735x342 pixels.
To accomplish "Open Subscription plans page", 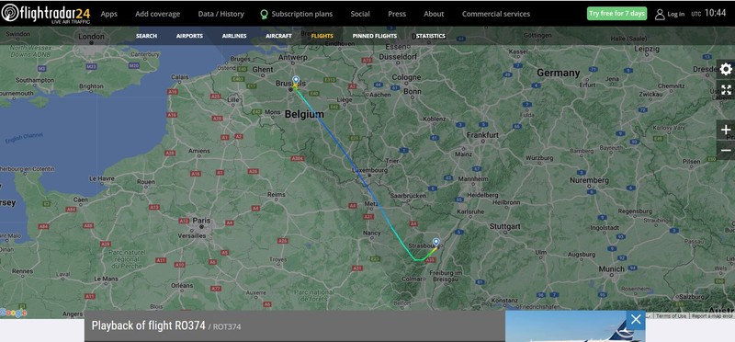I will [x=302, y=14].
